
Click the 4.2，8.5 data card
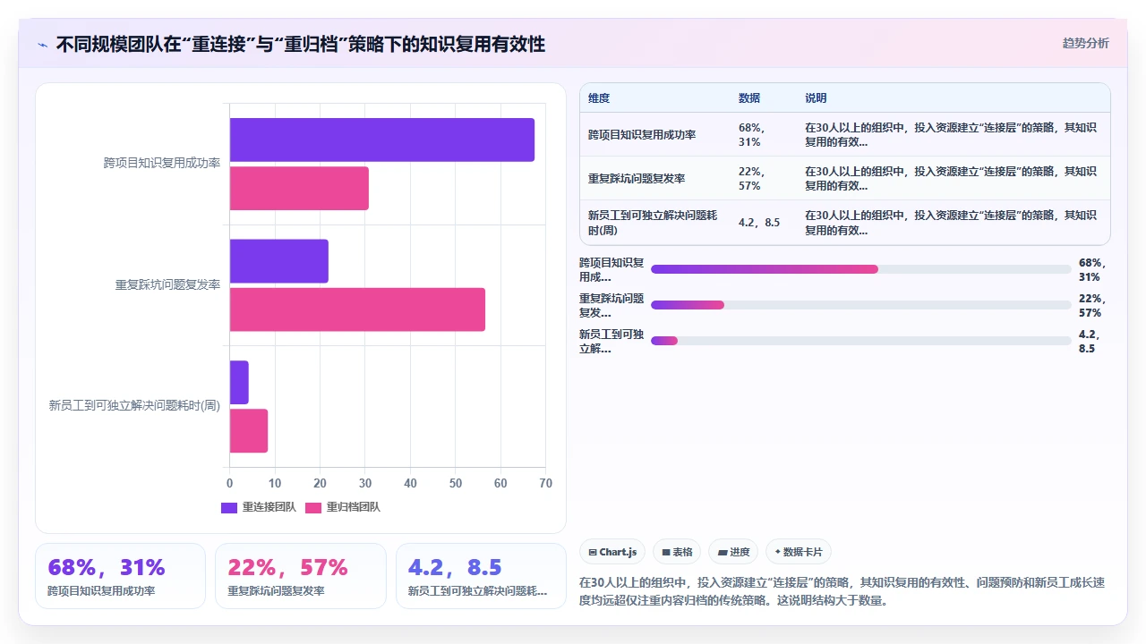481,576
